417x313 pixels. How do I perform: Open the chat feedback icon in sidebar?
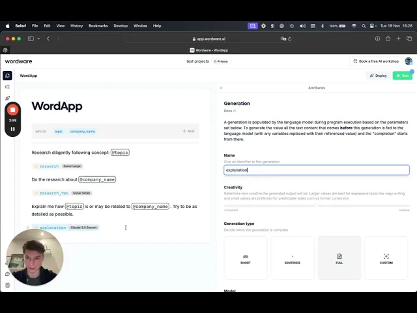pyautogui.click(x=7, y=274)
